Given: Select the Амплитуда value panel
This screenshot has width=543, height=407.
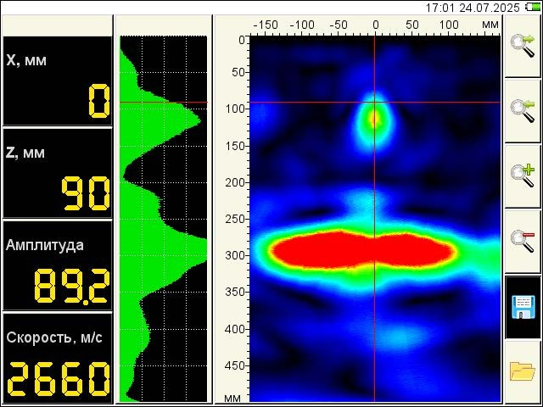Looking at the screenshot, I should pyautogui.click(x=57, y=265).
